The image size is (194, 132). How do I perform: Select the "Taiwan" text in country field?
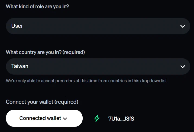click(x=20, y=66)
